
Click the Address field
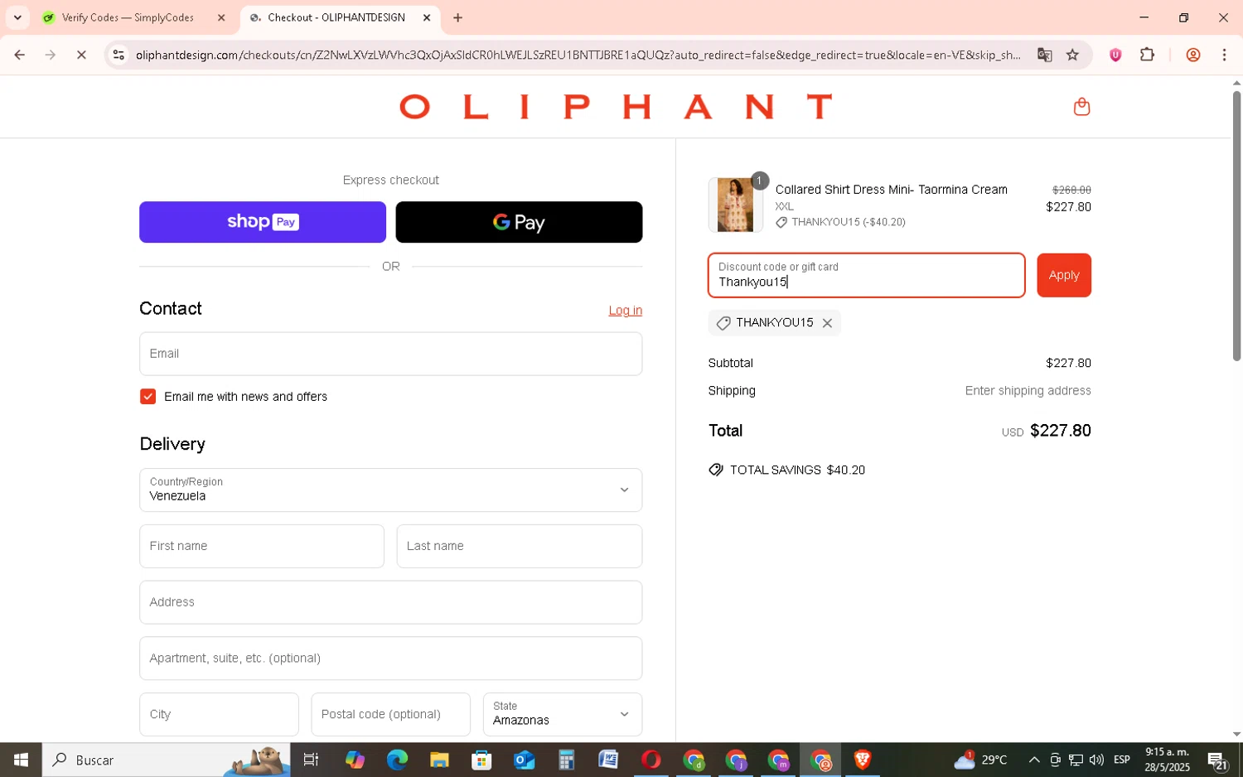(390, 602)
